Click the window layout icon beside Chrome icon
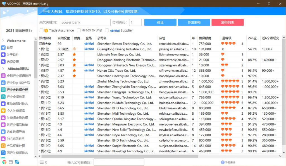Viewport: 286px width, 166px height. click(x=11, y=162)
